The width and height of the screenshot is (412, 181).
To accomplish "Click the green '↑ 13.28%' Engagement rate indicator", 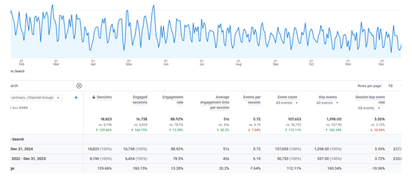I will point(176,130).
